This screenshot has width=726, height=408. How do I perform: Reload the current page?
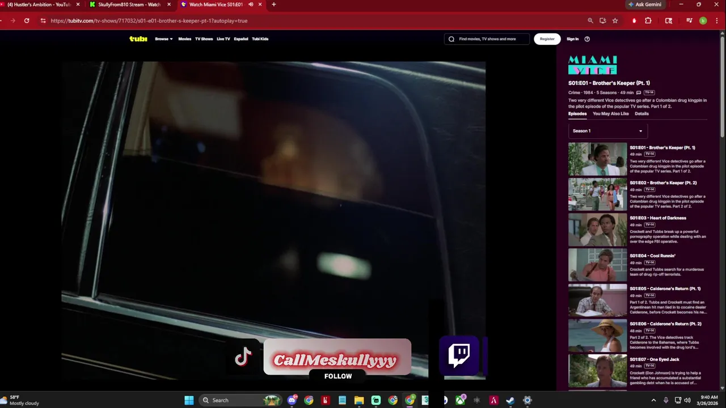coord(27,20)
